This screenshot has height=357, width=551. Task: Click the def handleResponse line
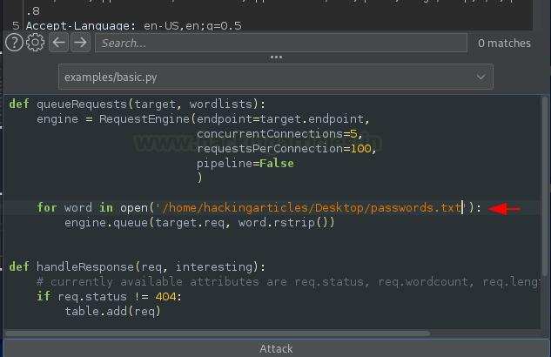[x=138, y=267]
